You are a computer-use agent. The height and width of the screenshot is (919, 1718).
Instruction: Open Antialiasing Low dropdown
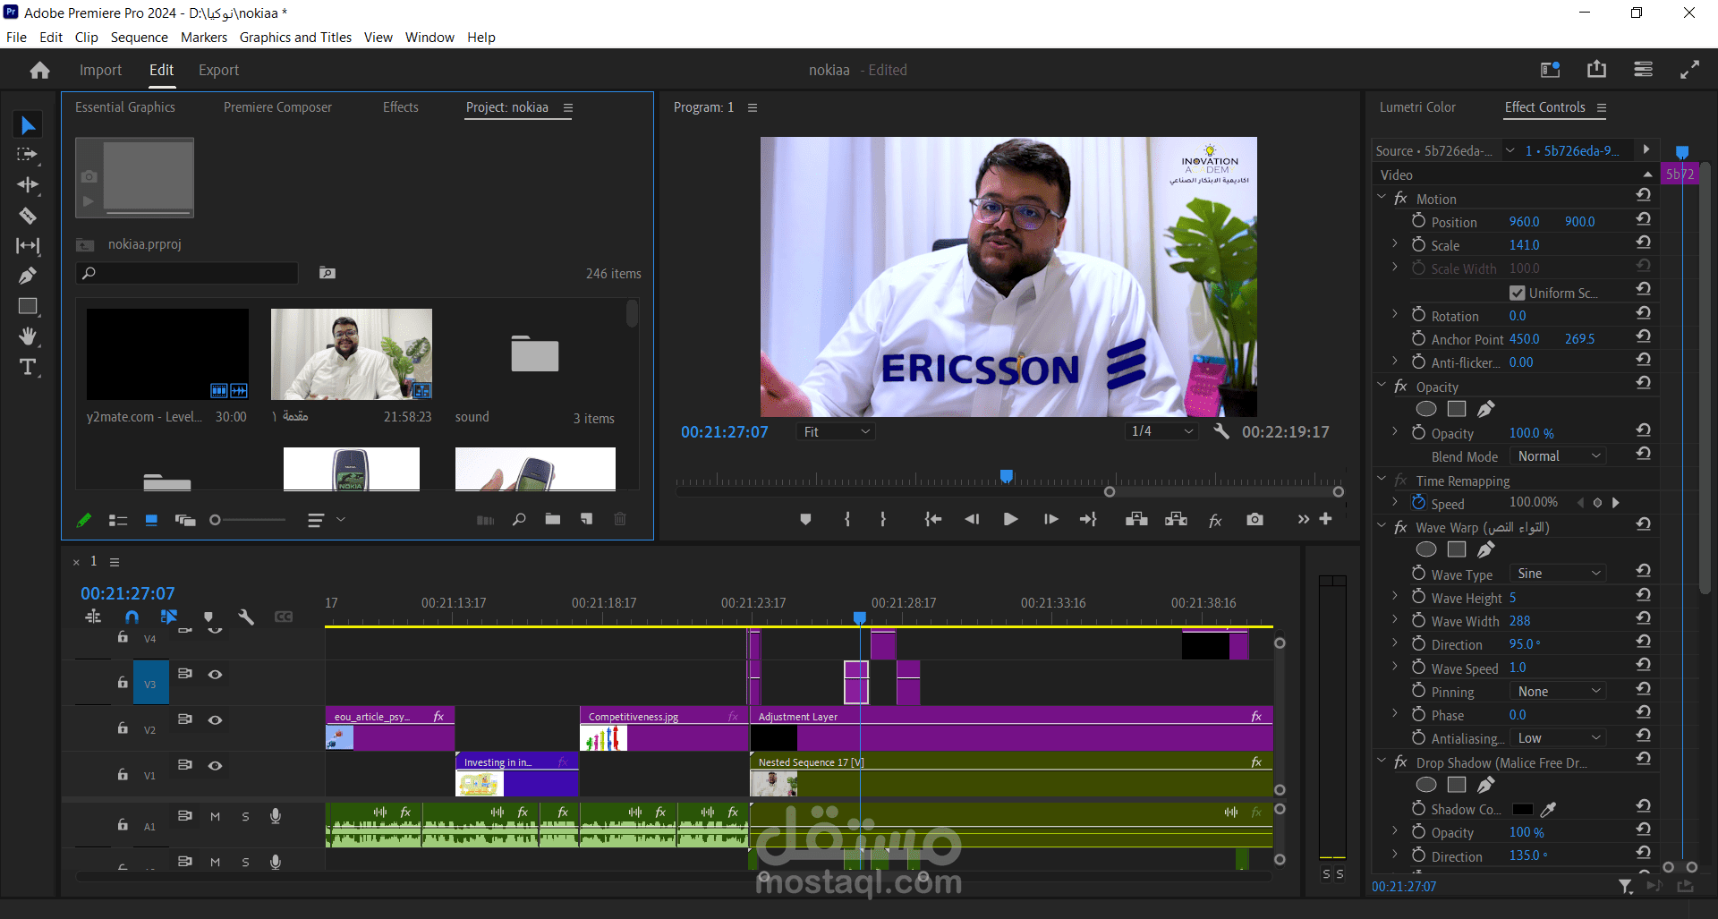[1559, 738]
